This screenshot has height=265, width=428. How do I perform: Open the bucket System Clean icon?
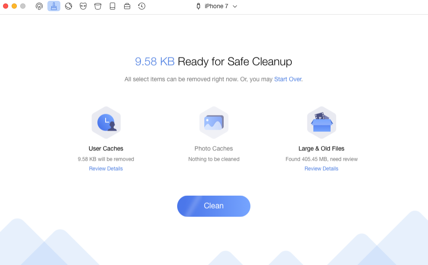tap(98, 6)
